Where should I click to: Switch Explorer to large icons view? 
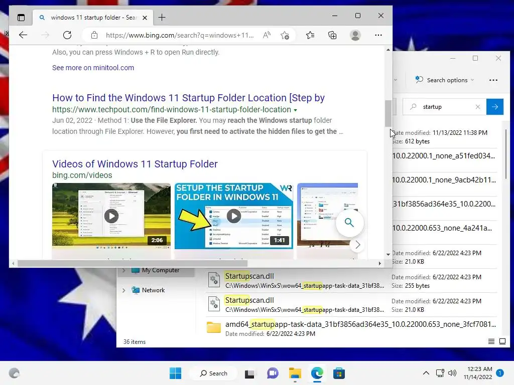click(502, 341)
